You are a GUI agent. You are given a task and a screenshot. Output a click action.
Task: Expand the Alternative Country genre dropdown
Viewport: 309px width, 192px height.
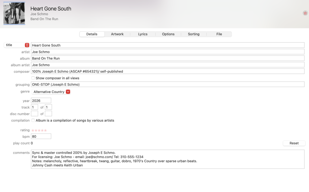tap(68, 92)
